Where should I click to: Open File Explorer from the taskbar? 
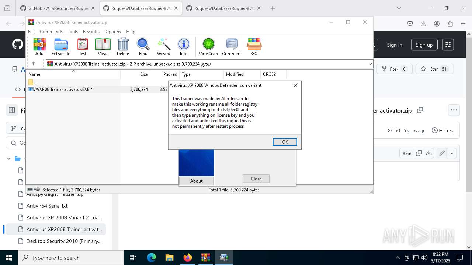170,258
